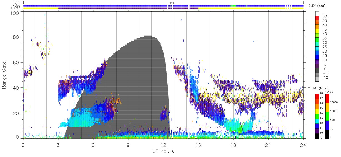Select the 6 tick on UT hours axis
The height and width of the screenshot is (157, 341).
(93, 145)
